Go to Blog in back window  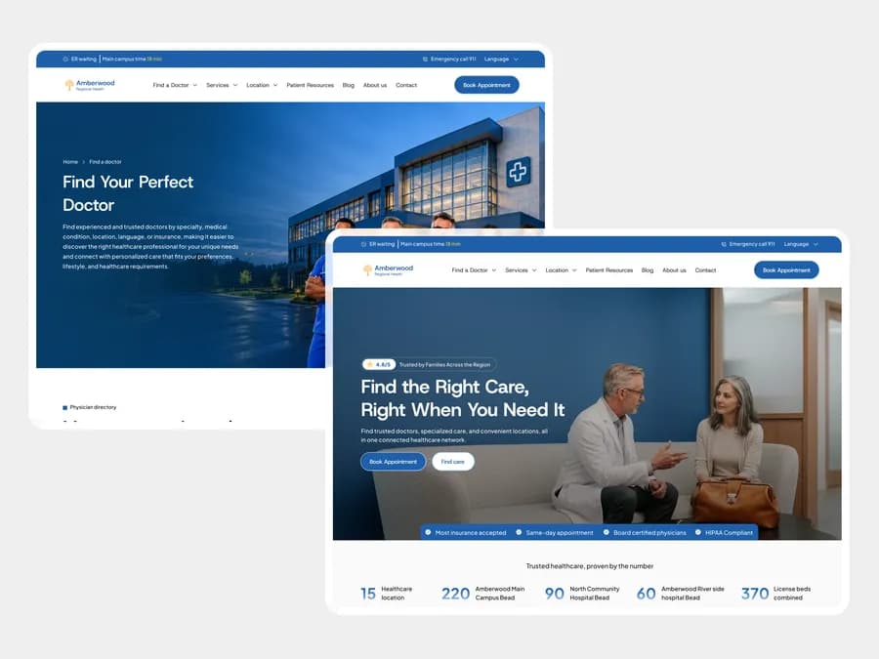point(348,85)
